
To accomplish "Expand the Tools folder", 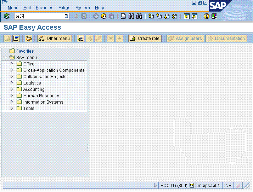I will tap(12, 108).
